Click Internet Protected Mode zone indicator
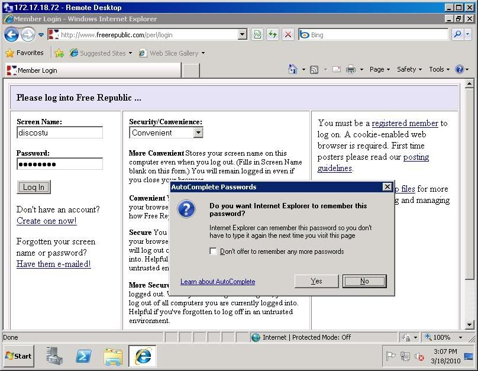Image resolution: width=478 pixels, height=371 pixels. (x=302, y=337)
